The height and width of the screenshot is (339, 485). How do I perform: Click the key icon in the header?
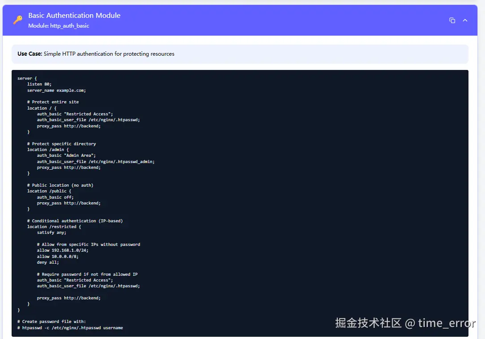tap(17, 20)
